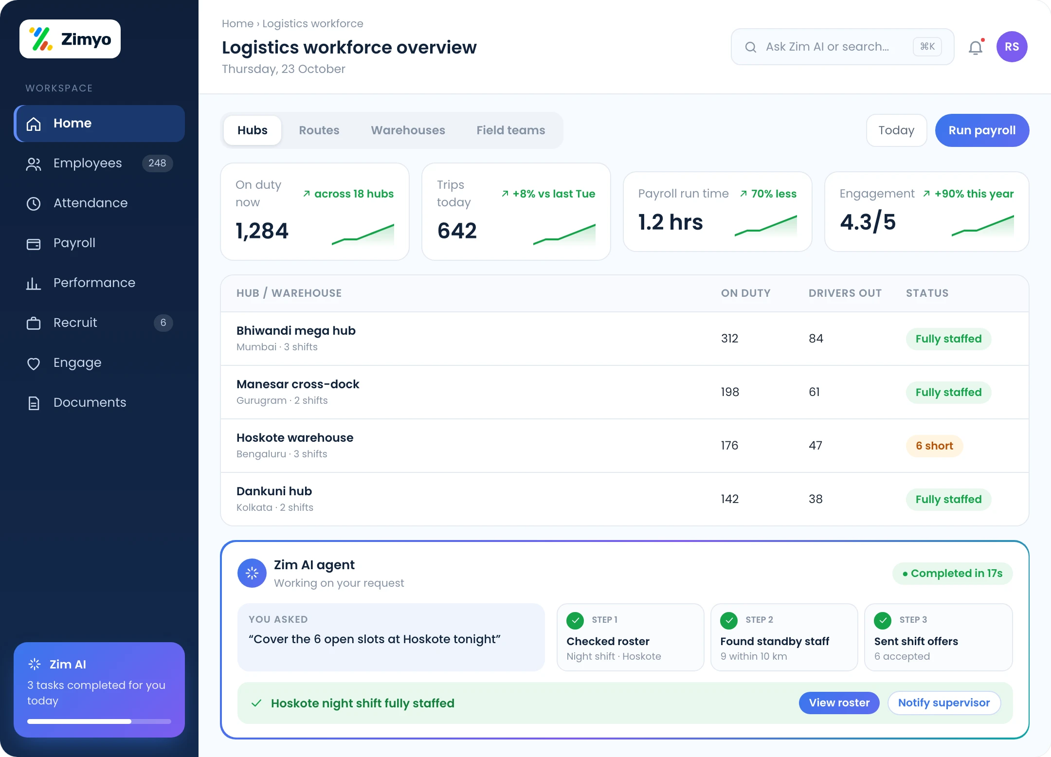Screen dimensions: 1051x757
Task: Switch to the Warehouses tab
Action: pyautogui.click(x=408, y=130)
